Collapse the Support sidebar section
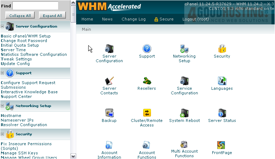The width and height of the screenshot is (275, 159). (x=2, y=73)
